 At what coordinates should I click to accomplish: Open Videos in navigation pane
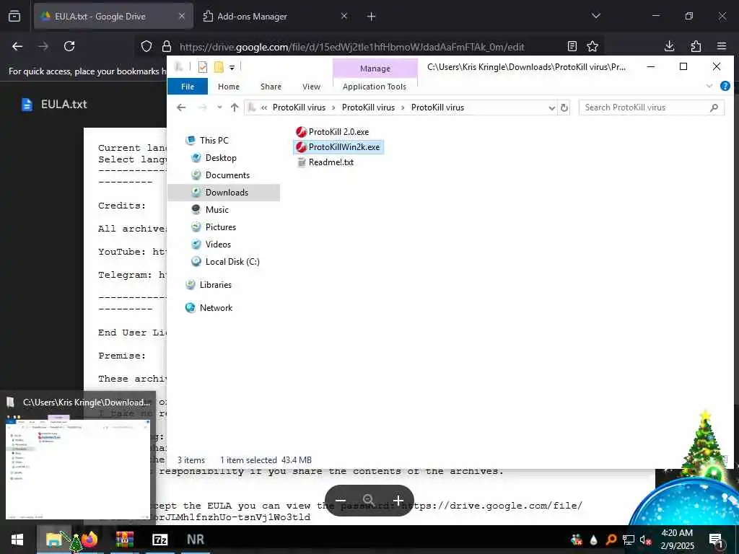(211, 245)
